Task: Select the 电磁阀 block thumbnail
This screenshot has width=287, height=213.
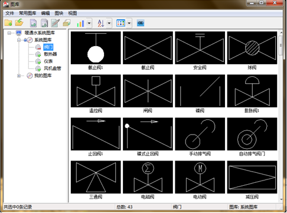Action: 148,177
